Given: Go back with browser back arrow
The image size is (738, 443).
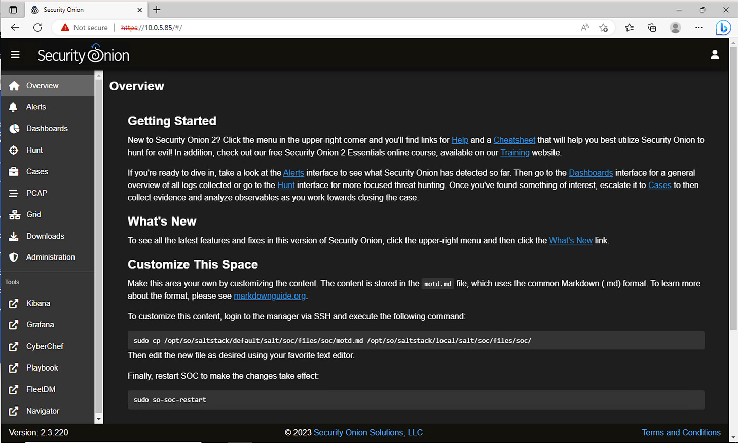Looking at the screenshot, I should (x=15, y=28).
